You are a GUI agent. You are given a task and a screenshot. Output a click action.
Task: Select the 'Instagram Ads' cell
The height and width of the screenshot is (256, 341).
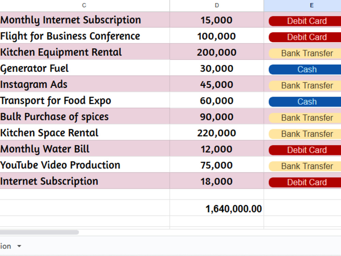point(85,84)
